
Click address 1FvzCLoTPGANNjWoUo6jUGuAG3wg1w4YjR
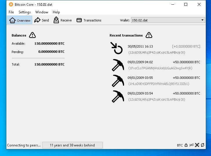click(x=160, y=68)
